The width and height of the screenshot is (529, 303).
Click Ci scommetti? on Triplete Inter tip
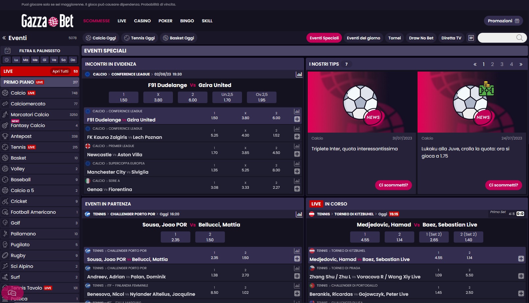tap(393, 185)
